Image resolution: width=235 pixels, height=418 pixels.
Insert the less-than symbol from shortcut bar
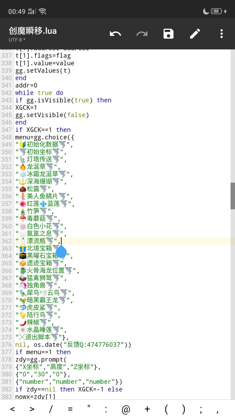[x=12, y=409]
